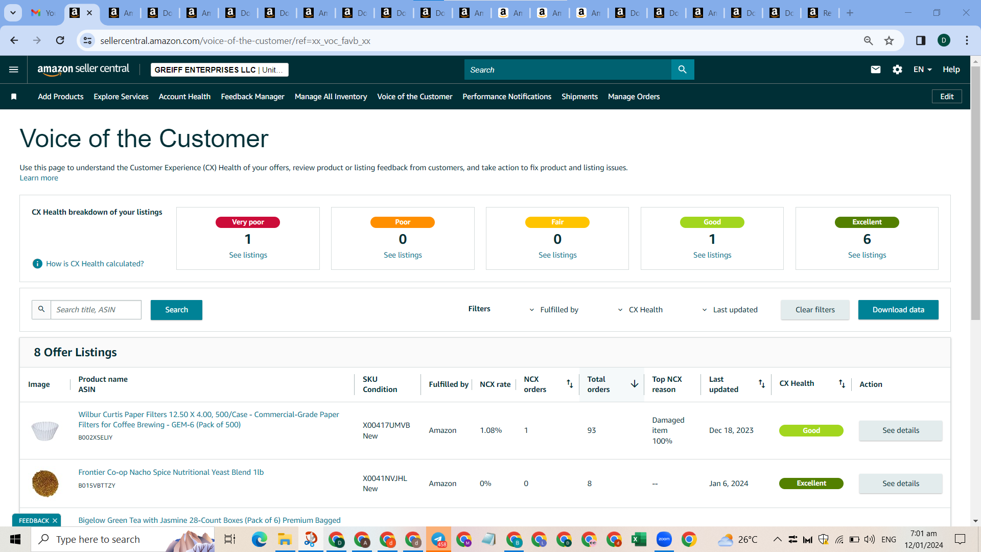Open the Chrome three-dot menu

967,40
